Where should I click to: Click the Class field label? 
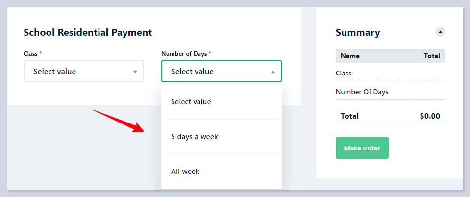(30, 53)
